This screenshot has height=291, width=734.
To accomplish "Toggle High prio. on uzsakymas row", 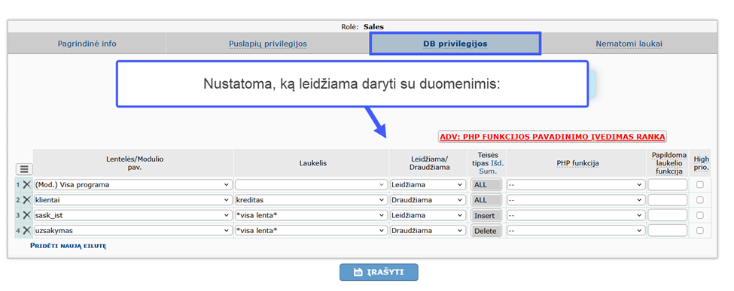I will point(700,231).
